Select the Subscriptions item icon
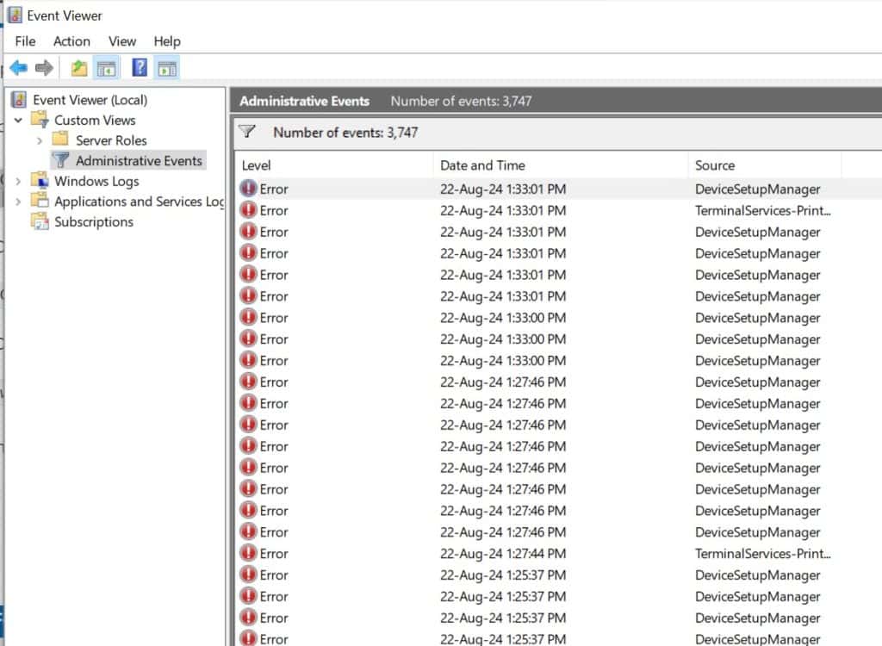The image size is (882, 646). (x=40, y=221)
